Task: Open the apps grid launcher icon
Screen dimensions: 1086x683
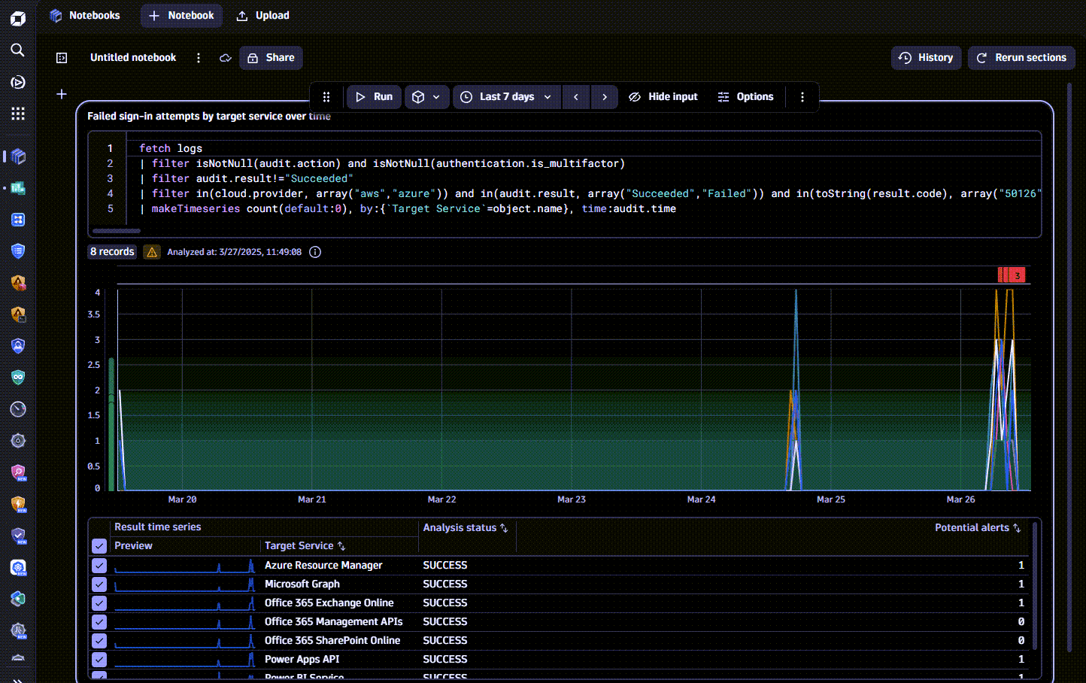Action: coord(18,114)
